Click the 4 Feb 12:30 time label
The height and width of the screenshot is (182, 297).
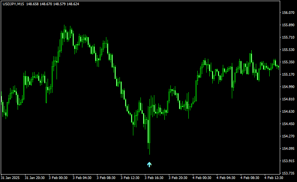274,178
